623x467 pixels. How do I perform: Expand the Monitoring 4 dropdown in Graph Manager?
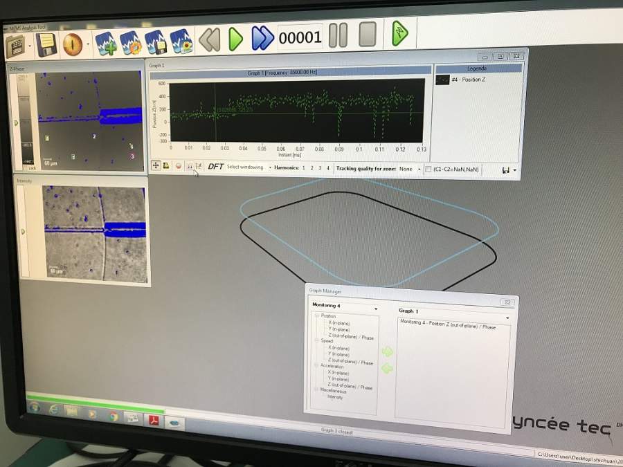(344, 306)
